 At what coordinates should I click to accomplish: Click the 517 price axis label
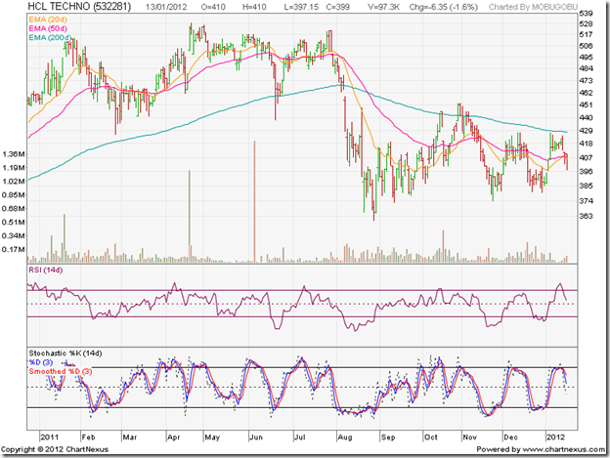pos(586,34)
